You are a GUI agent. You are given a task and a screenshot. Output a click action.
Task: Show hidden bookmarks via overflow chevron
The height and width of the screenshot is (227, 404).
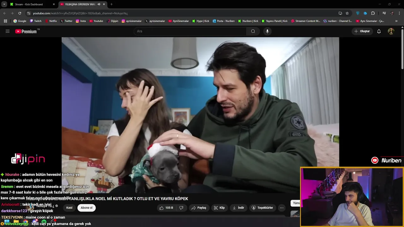pyautogui.click(x=396, y=21)
